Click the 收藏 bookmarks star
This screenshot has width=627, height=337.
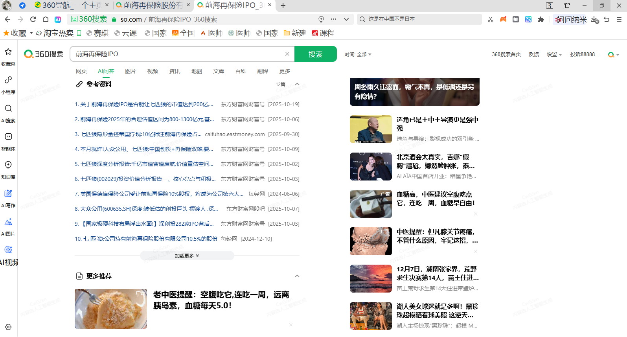6,33
